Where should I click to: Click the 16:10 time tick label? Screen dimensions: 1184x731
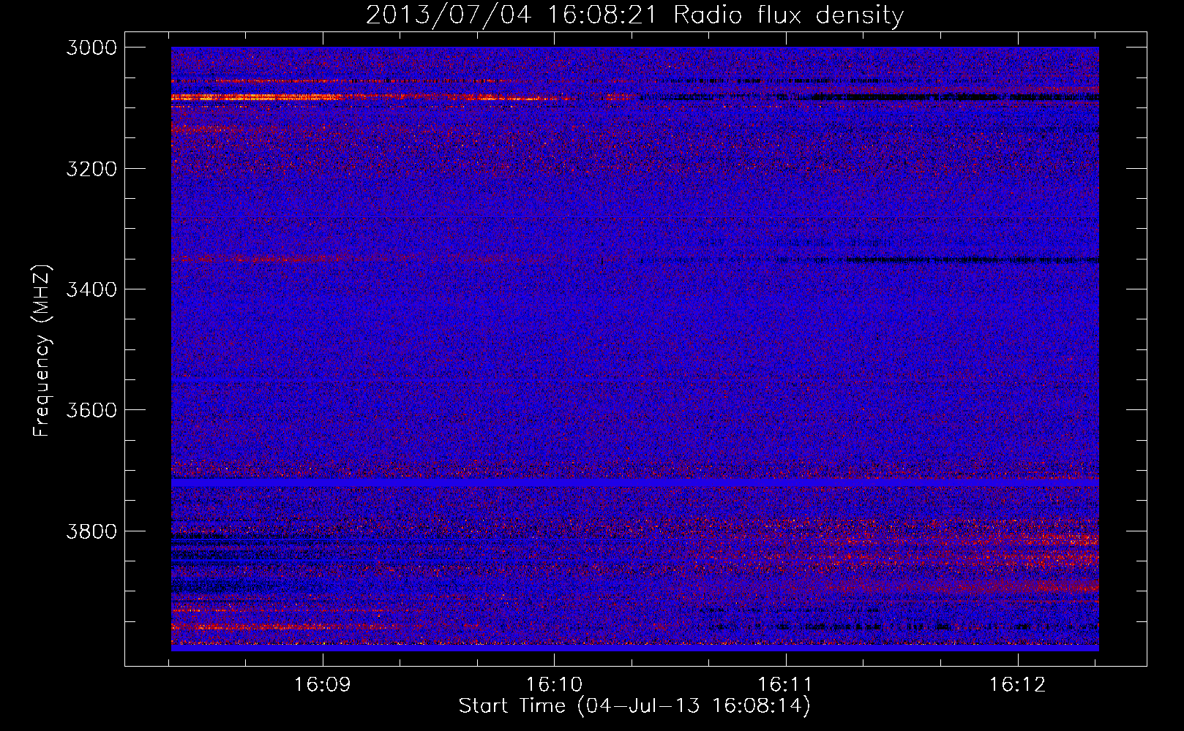(555, 684)
